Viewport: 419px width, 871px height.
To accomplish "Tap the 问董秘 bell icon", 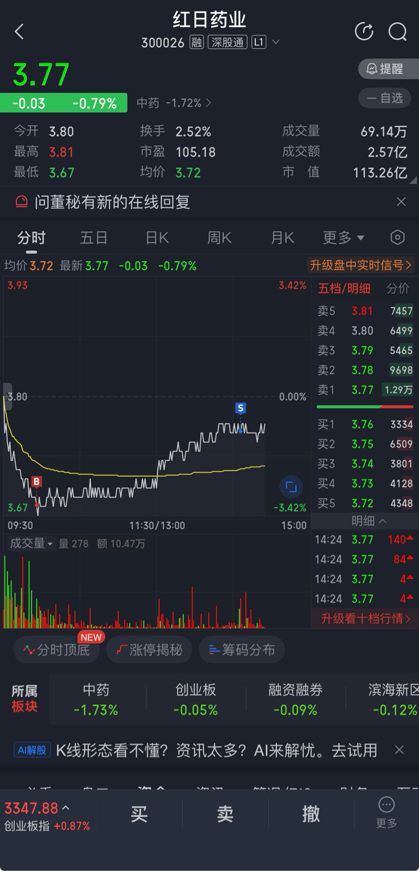I will point(21,202).
